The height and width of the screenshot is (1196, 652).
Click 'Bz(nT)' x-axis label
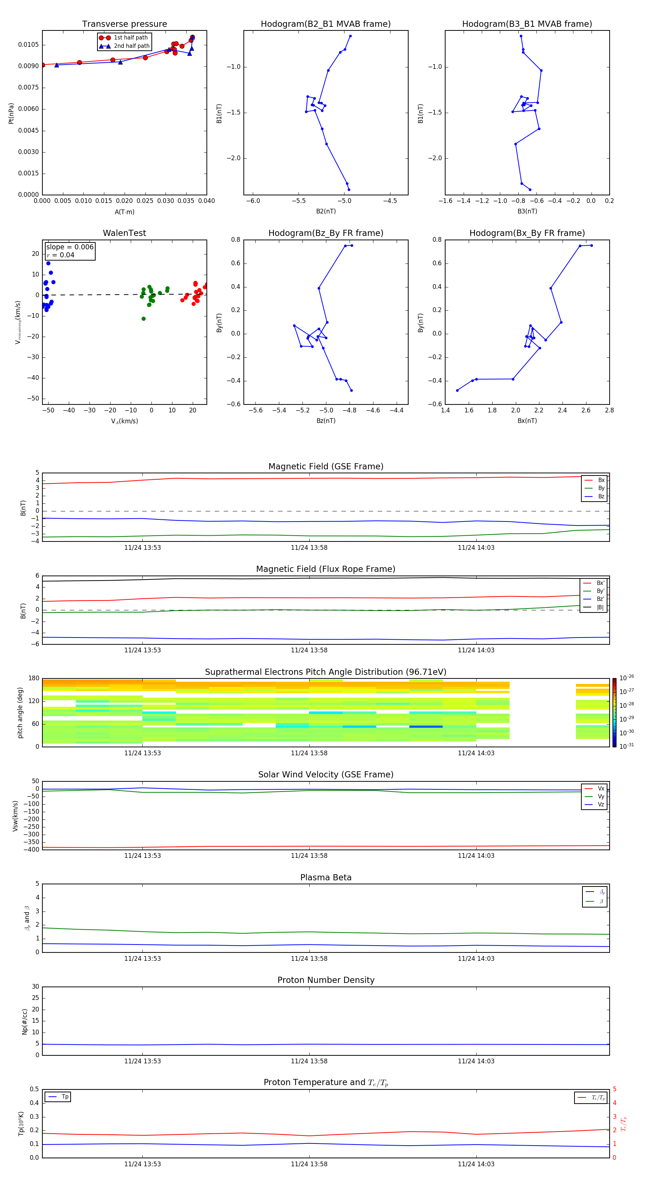(x=326, y=421)
